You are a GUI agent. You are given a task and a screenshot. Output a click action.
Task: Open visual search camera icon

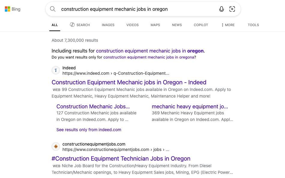click(x=232, y=9)
